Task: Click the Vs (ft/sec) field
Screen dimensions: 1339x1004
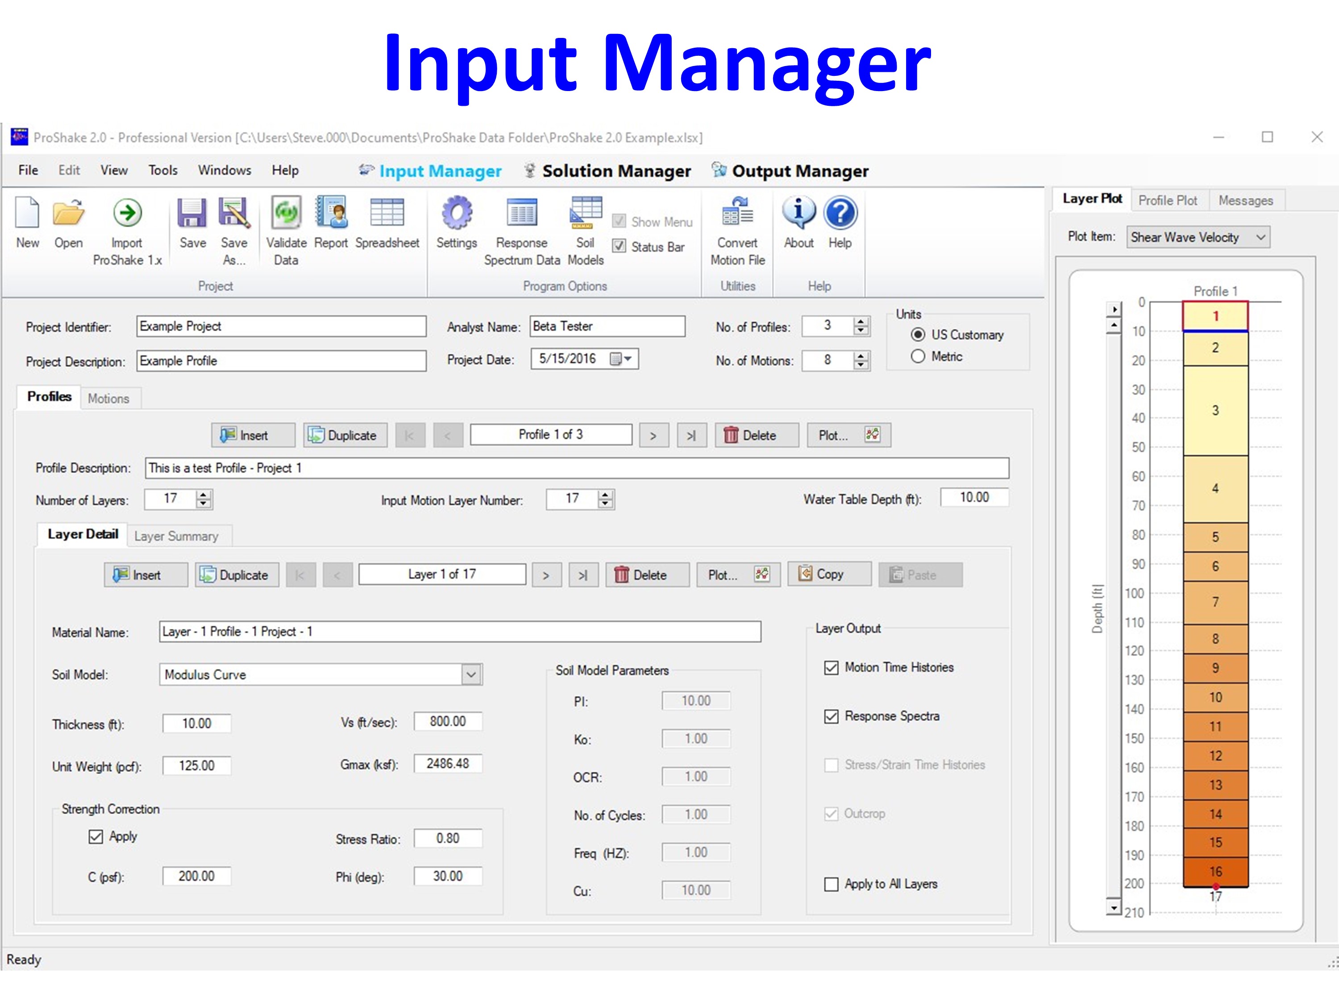Action: (448, 722)
